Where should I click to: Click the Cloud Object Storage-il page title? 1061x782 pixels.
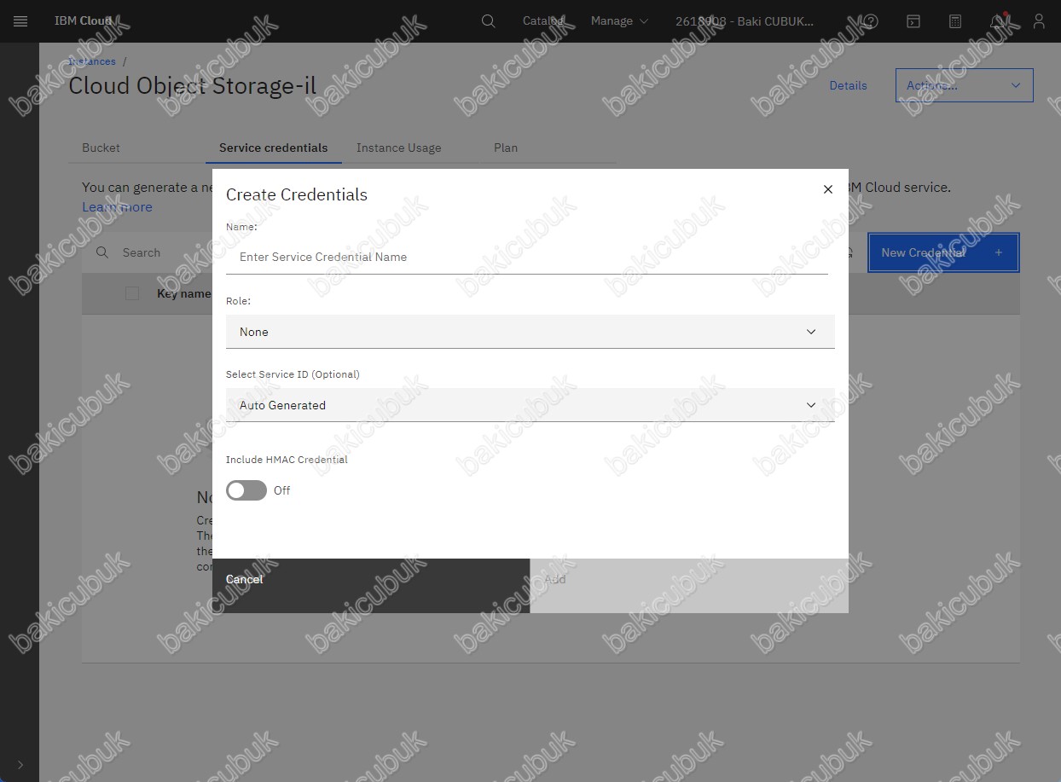tap(192, 86)
